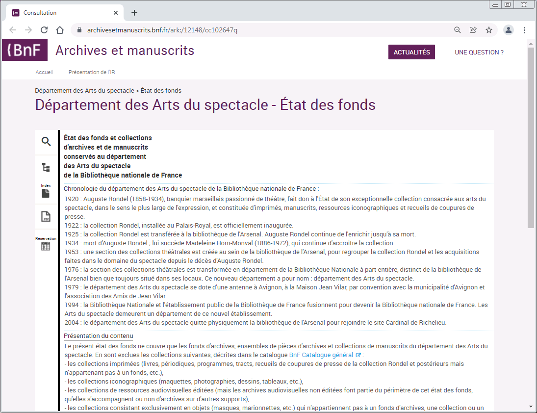Go to Accueil menu item
The height and width of the screenshot is (413, 537).
[44, 72]
